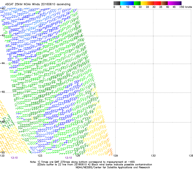This screenshot has height=169, width=193.
Task: Click the -50 latitude axis label
Action: coord(2,153)
